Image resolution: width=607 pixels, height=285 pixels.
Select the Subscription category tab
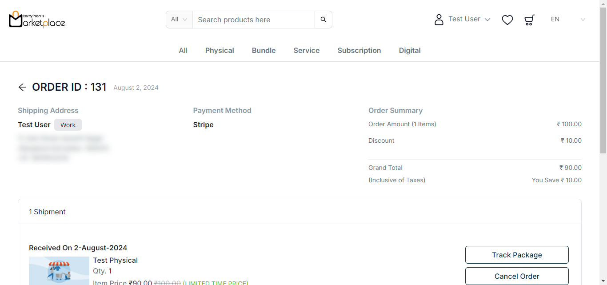pyautogui.click(x=359, y=51)
